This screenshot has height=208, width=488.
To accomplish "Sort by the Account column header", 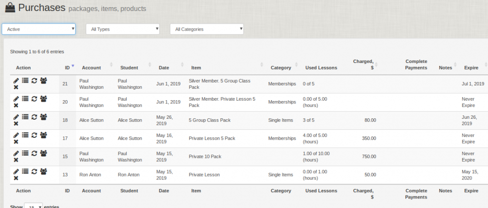I will click(91, 68).
